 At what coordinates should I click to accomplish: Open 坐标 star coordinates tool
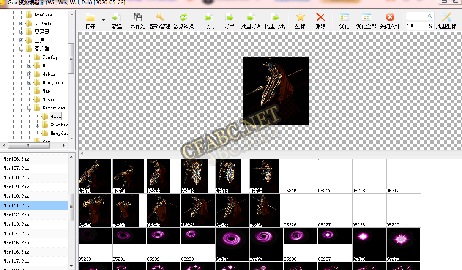click(x=300, y=21)
